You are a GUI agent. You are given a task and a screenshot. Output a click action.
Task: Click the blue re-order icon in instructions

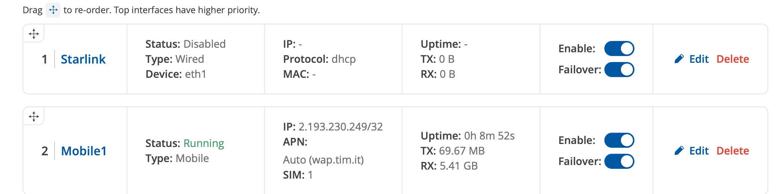pyautogui.click(x=53, y=10)
